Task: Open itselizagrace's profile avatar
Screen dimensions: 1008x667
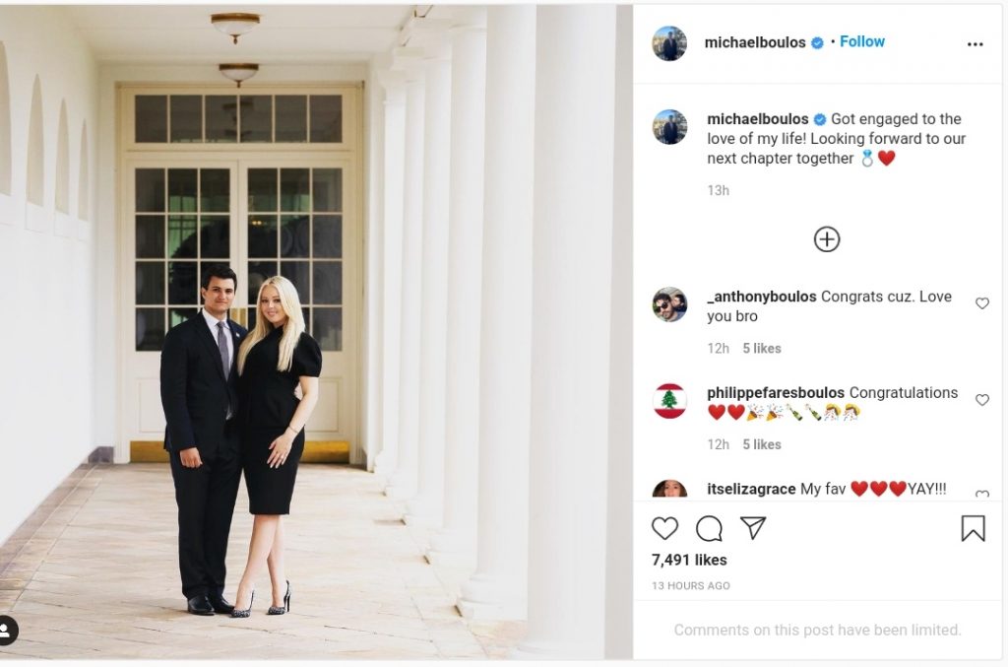Action: [669, 490]
